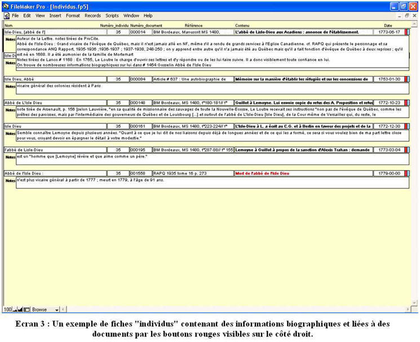Click the date field 1773-06-17
This screenshot has width=420, height=342.
point(389,32)
